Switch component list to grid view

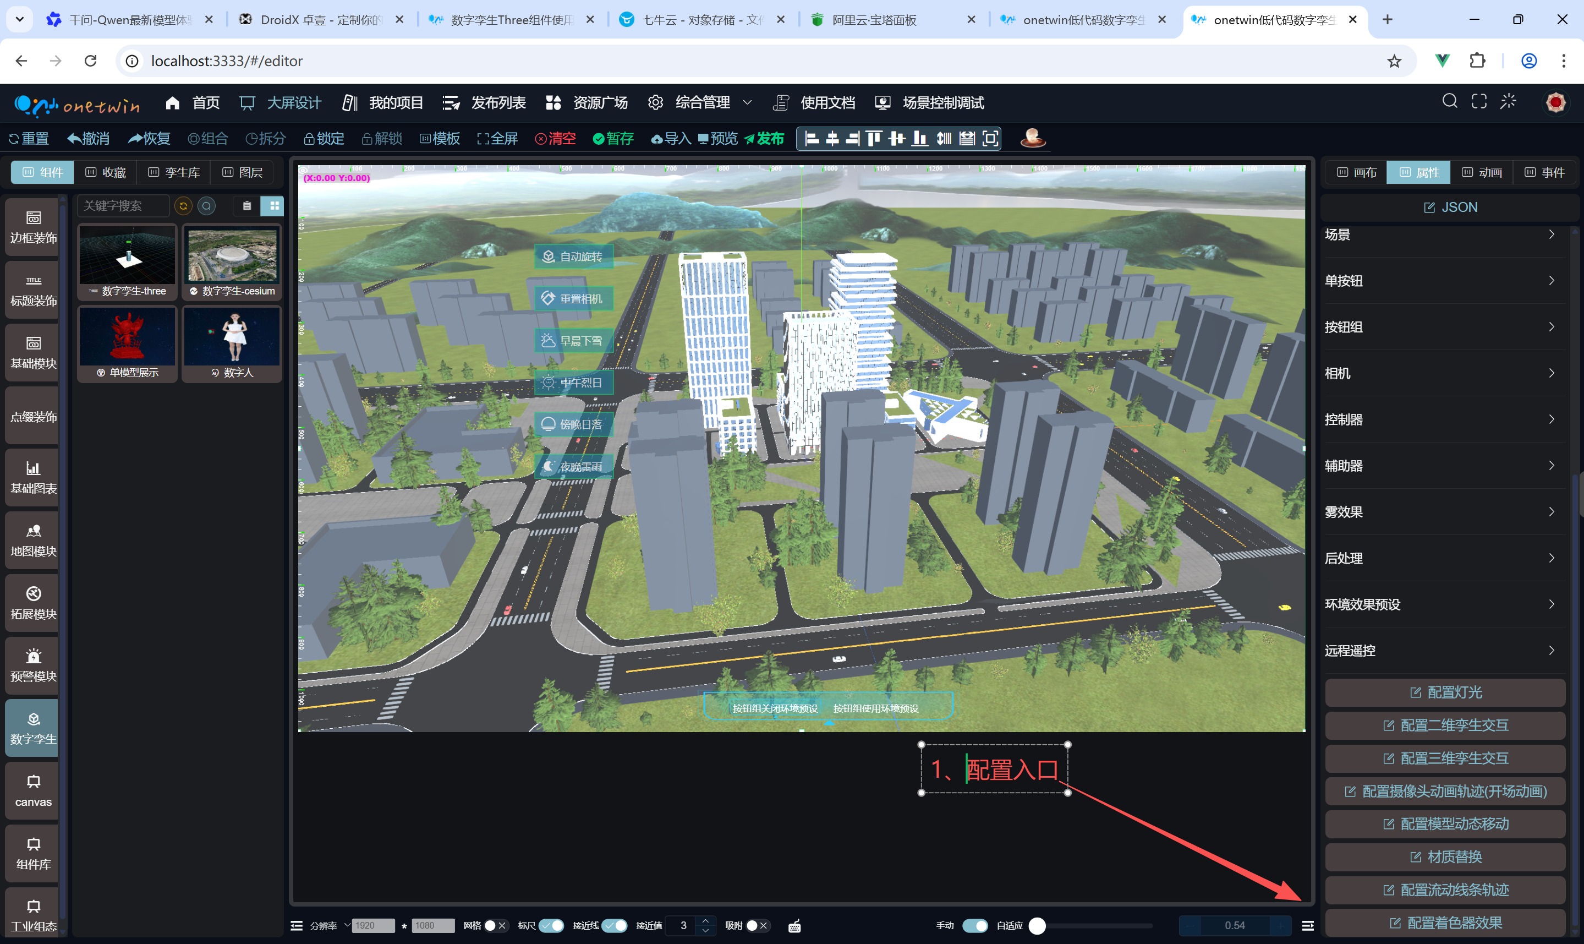point(274,206)
